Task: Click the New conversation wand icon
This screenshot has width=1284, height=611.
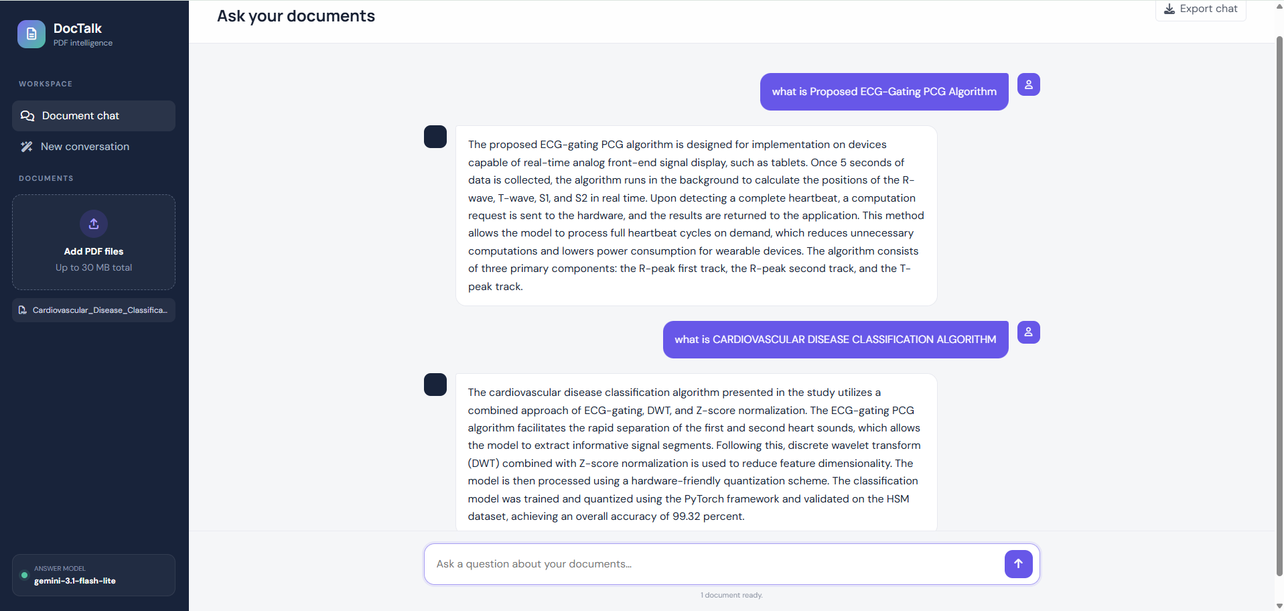Action: [27, 147]
